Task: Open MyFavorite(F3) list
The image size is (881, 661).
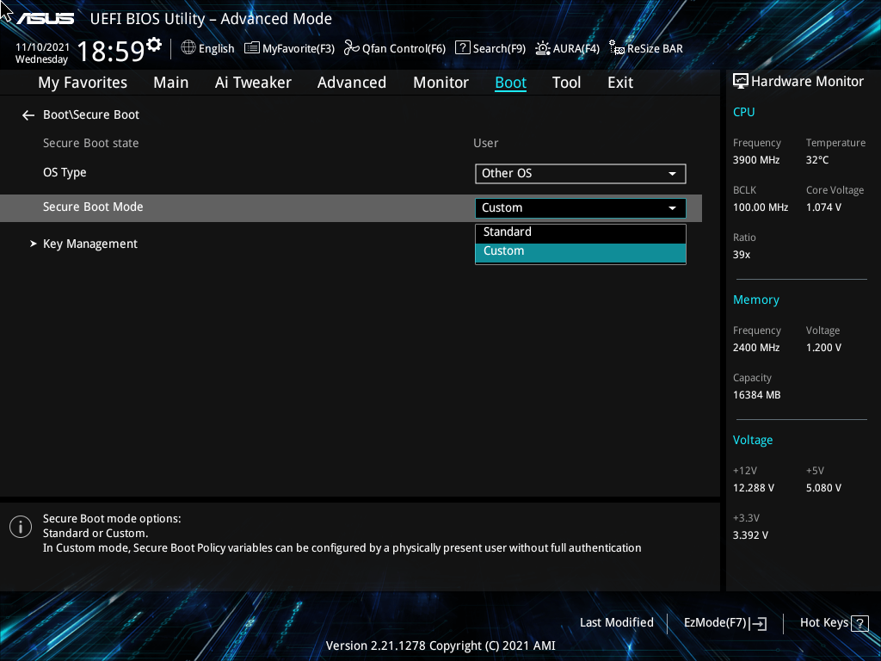Action: (x=289, y=48)
